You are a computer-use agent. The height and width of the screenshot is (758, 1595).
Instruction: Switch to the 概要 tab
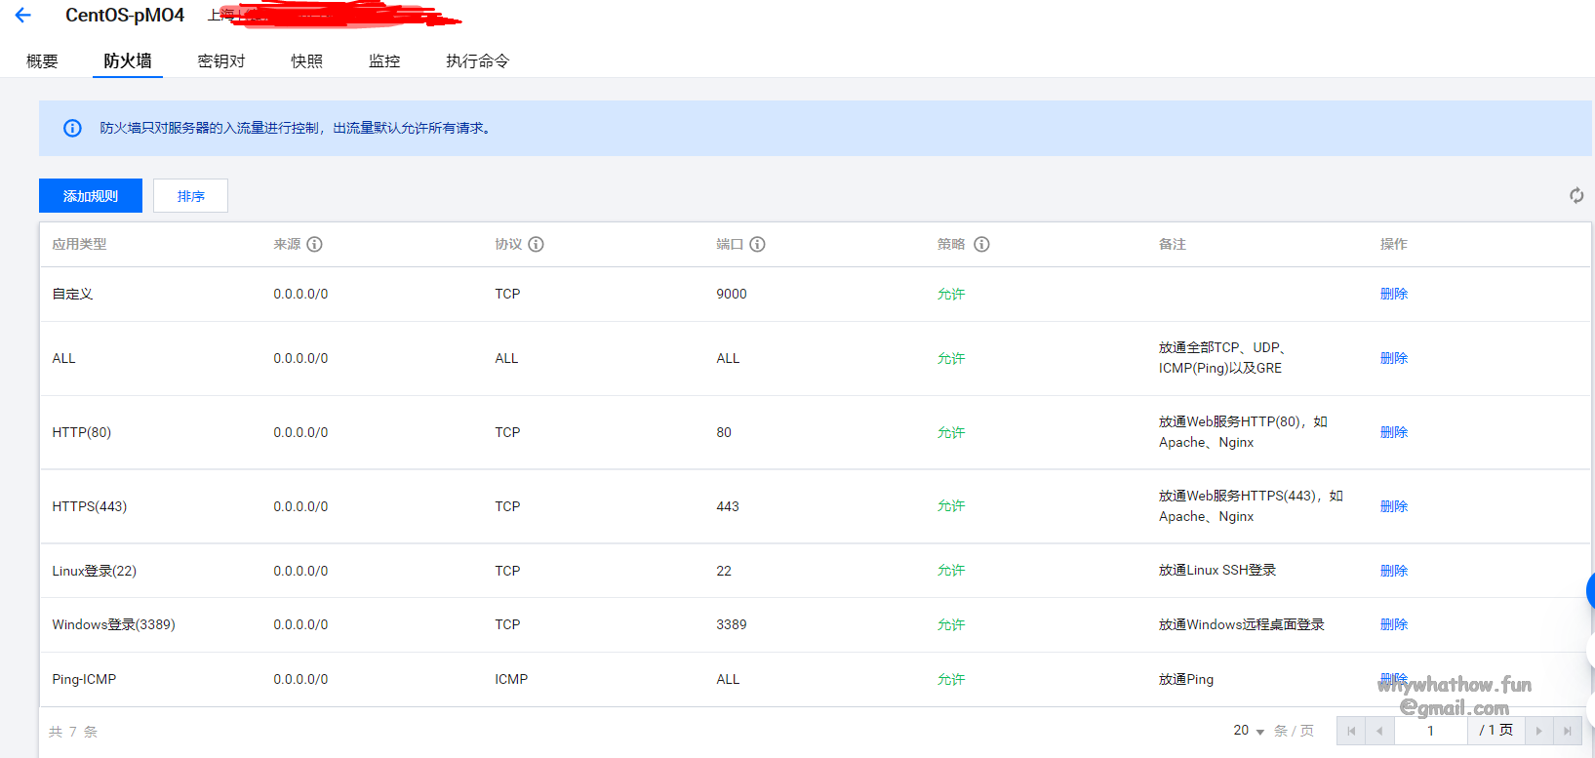[42, 60]
